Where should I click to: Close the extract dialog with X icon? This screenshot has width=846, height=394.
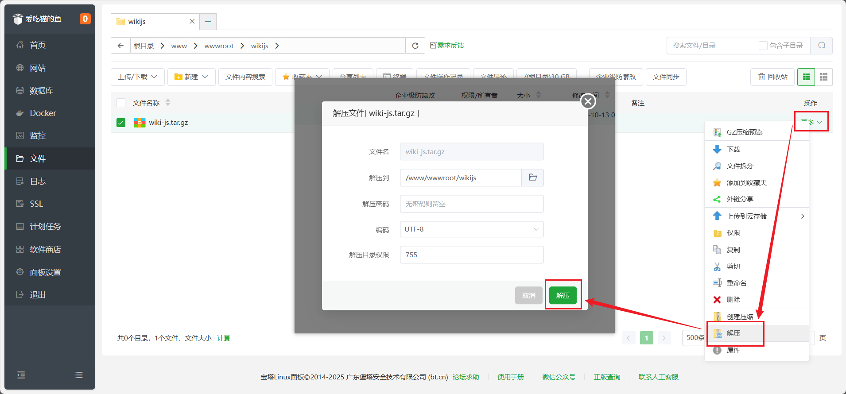click(588, 101)
